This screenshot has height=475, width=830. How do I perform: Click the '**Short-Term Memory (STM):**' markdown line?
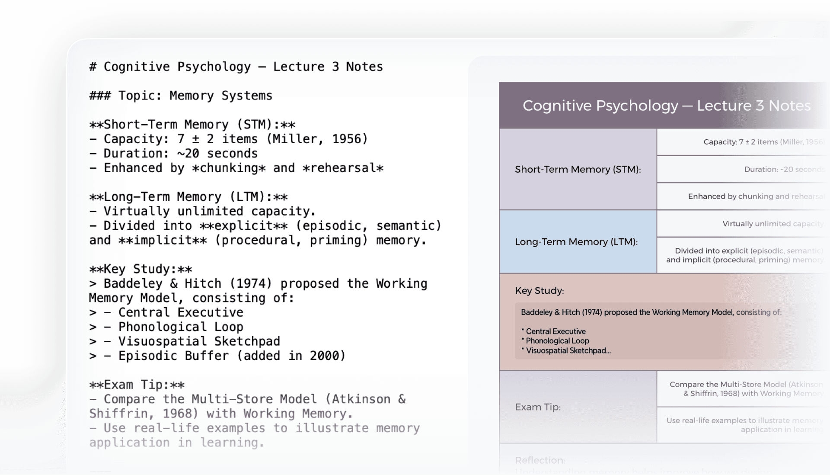[x=192, y=125]
